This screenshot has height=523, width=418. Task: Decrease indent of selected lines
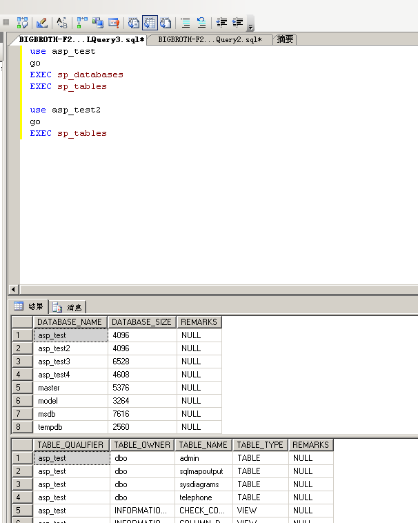221,23
